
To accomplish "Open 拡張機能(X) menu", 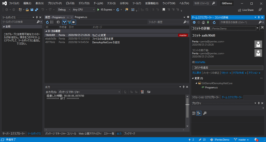I will pyautogui.click(x=152, y=3).
